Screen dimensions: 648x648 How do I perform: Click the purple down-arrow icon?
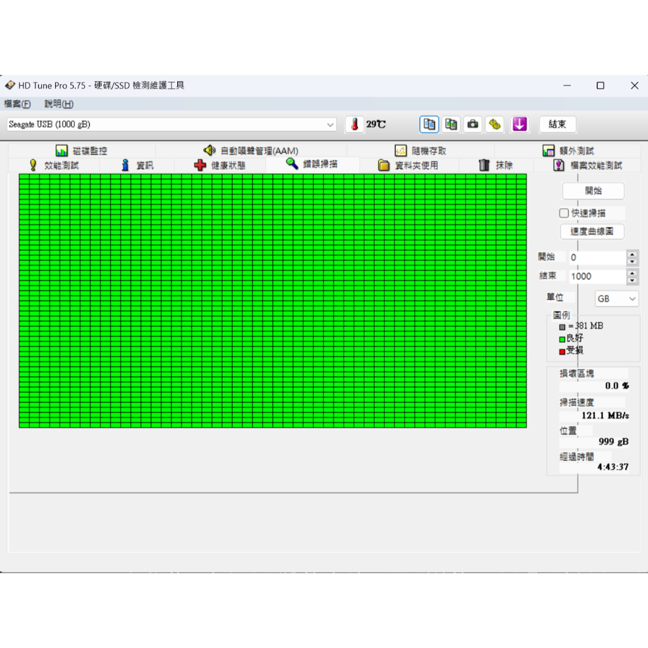(520, 125)
